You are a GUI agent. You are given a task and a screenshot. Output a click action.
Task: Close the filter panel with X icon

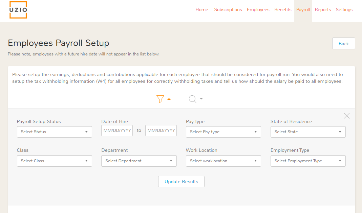[x=347, y=116]
